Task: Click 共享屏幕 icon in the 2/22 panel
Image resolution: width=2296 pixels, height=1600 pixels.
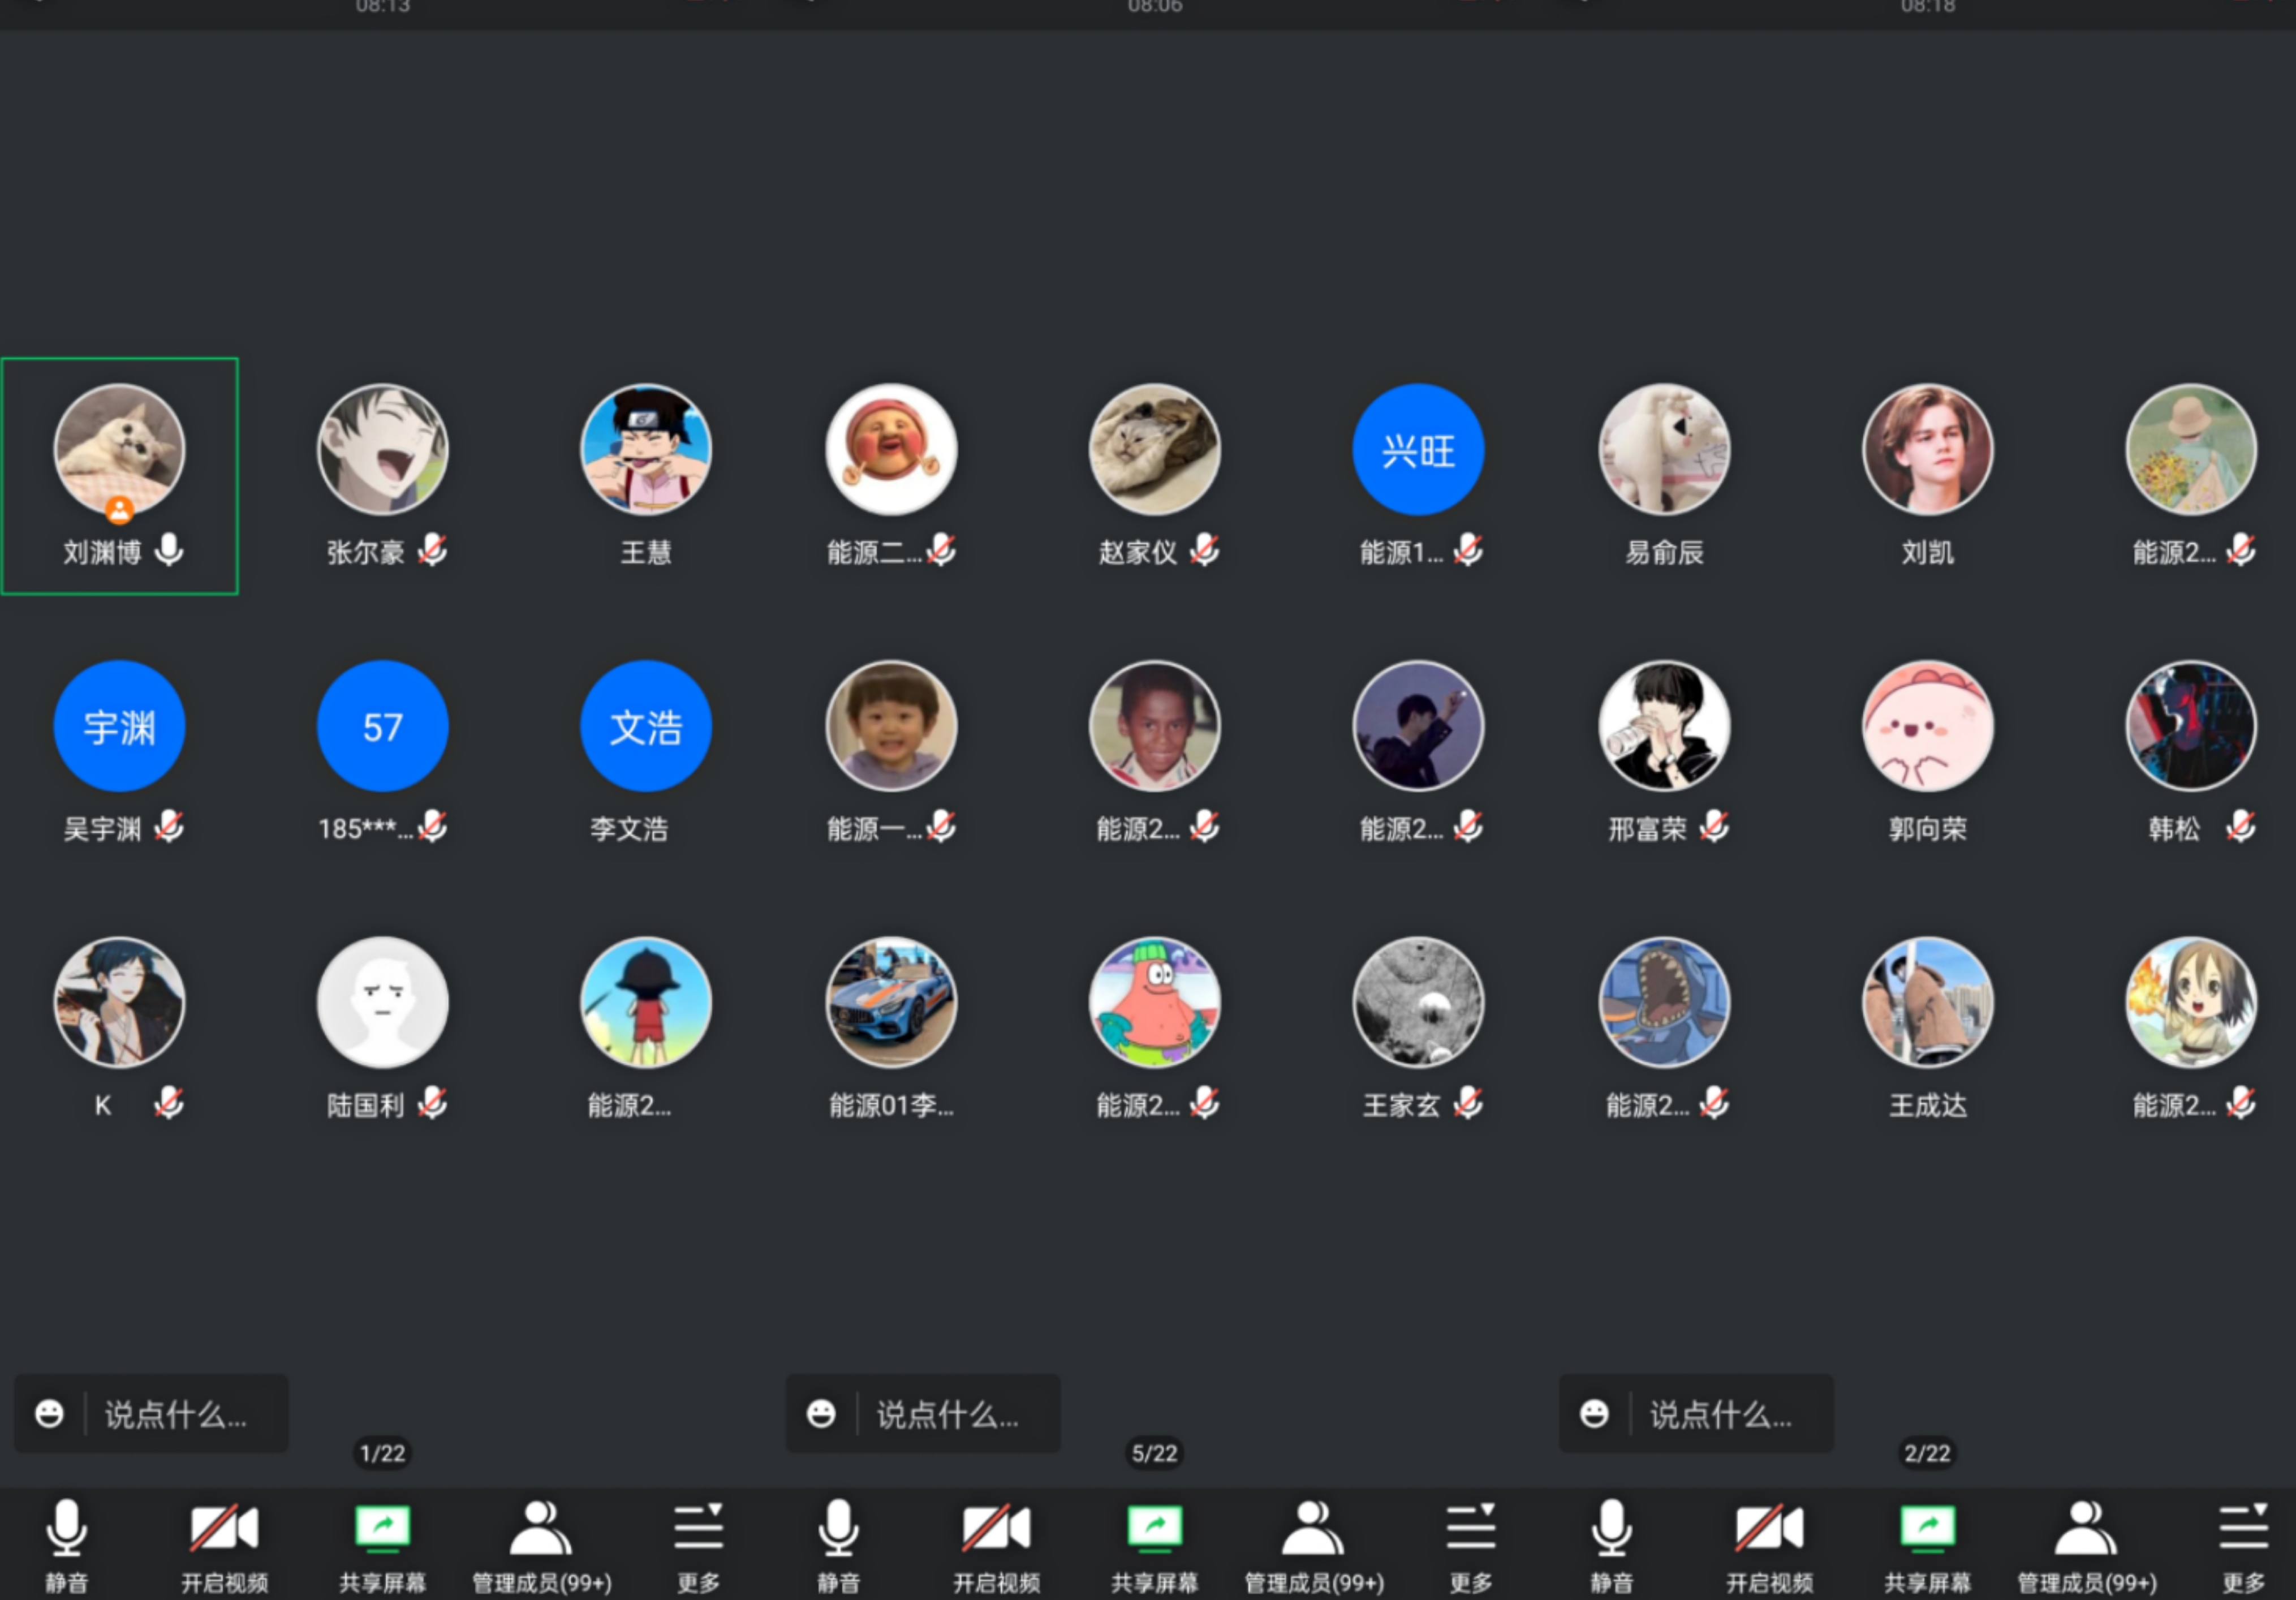Action: [1927, 1528]
